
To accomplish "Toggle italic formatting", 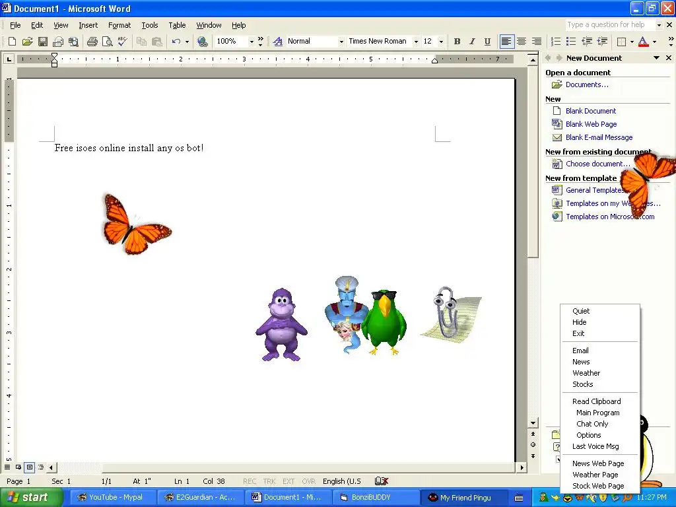I will 472,42.
